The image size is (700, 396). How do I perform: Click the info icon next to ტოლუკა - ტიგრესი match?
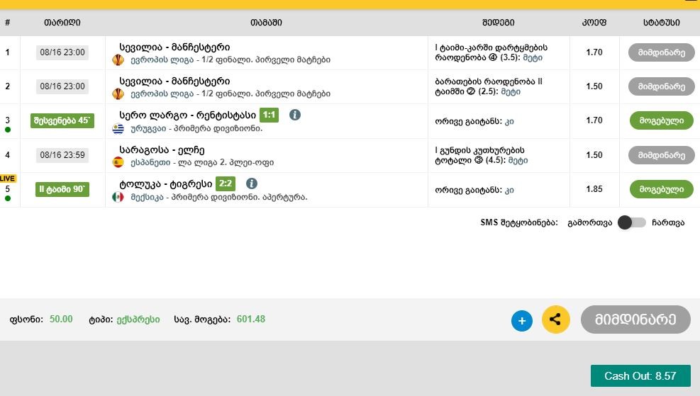252,183
